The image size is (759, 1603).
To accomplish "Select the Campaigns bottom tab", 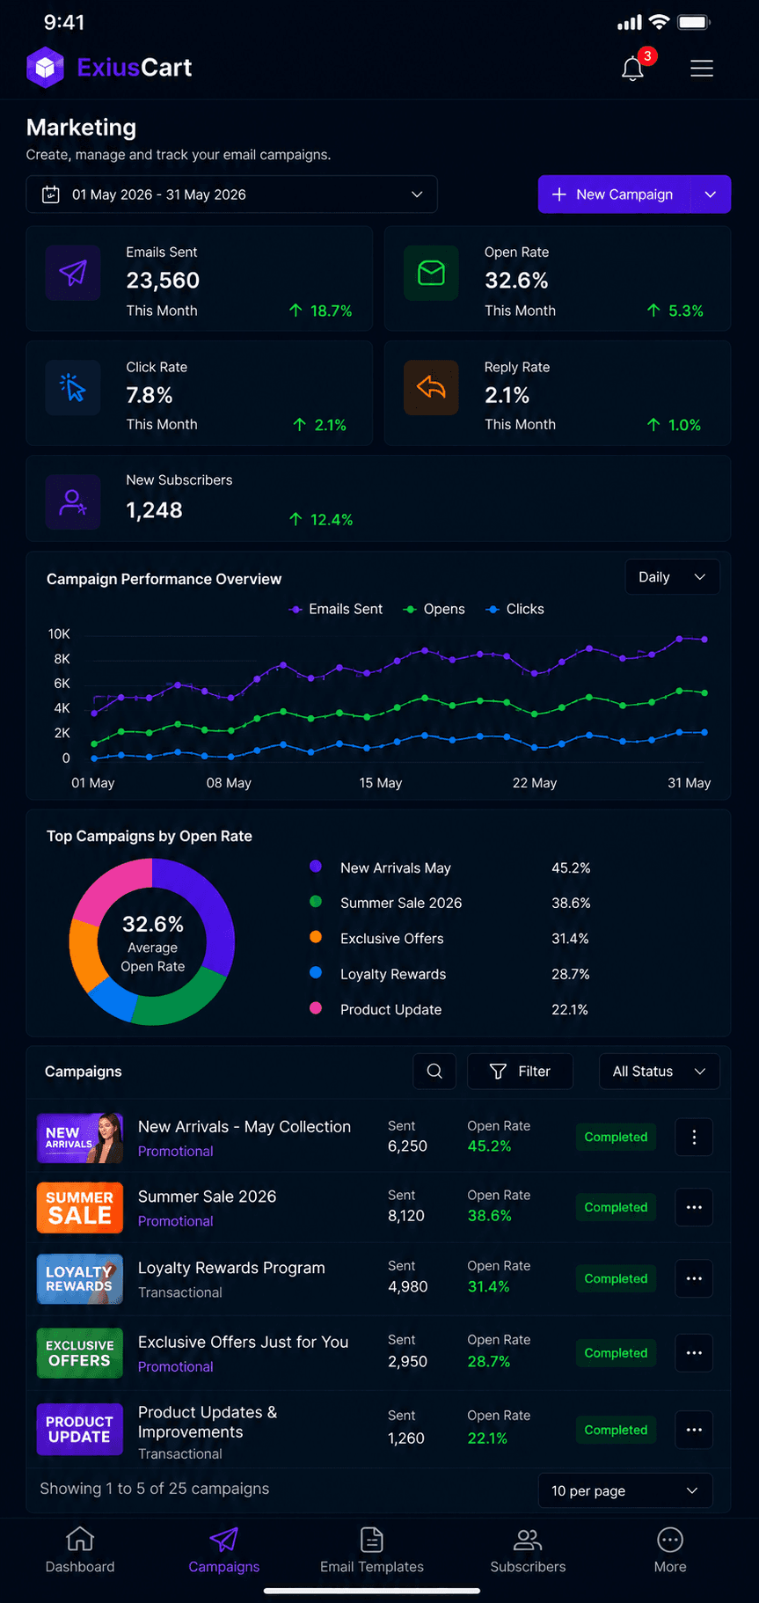I will click(x=224, y=1550).
